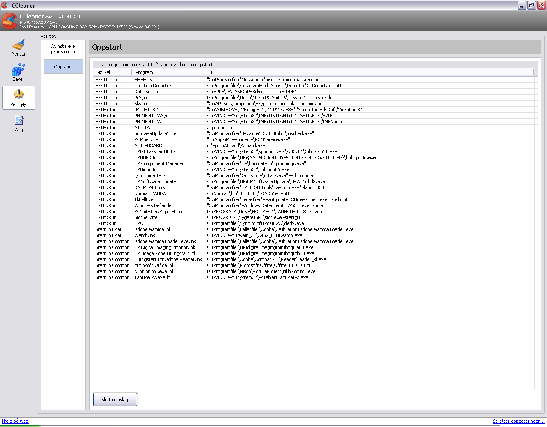Sort by the Program column header
This screenshot has width=547, height=427.
tap(168, 72)
